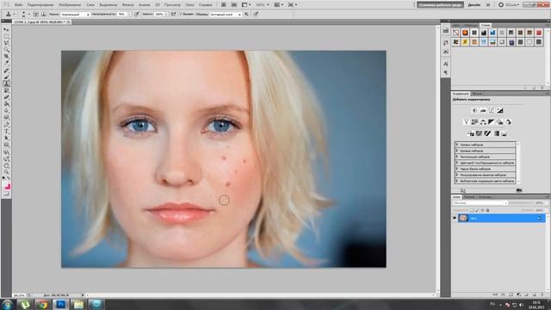Select the Move tool in the toolbox
551x310 pixels.
pyautogui.click(x=7, y=29)
